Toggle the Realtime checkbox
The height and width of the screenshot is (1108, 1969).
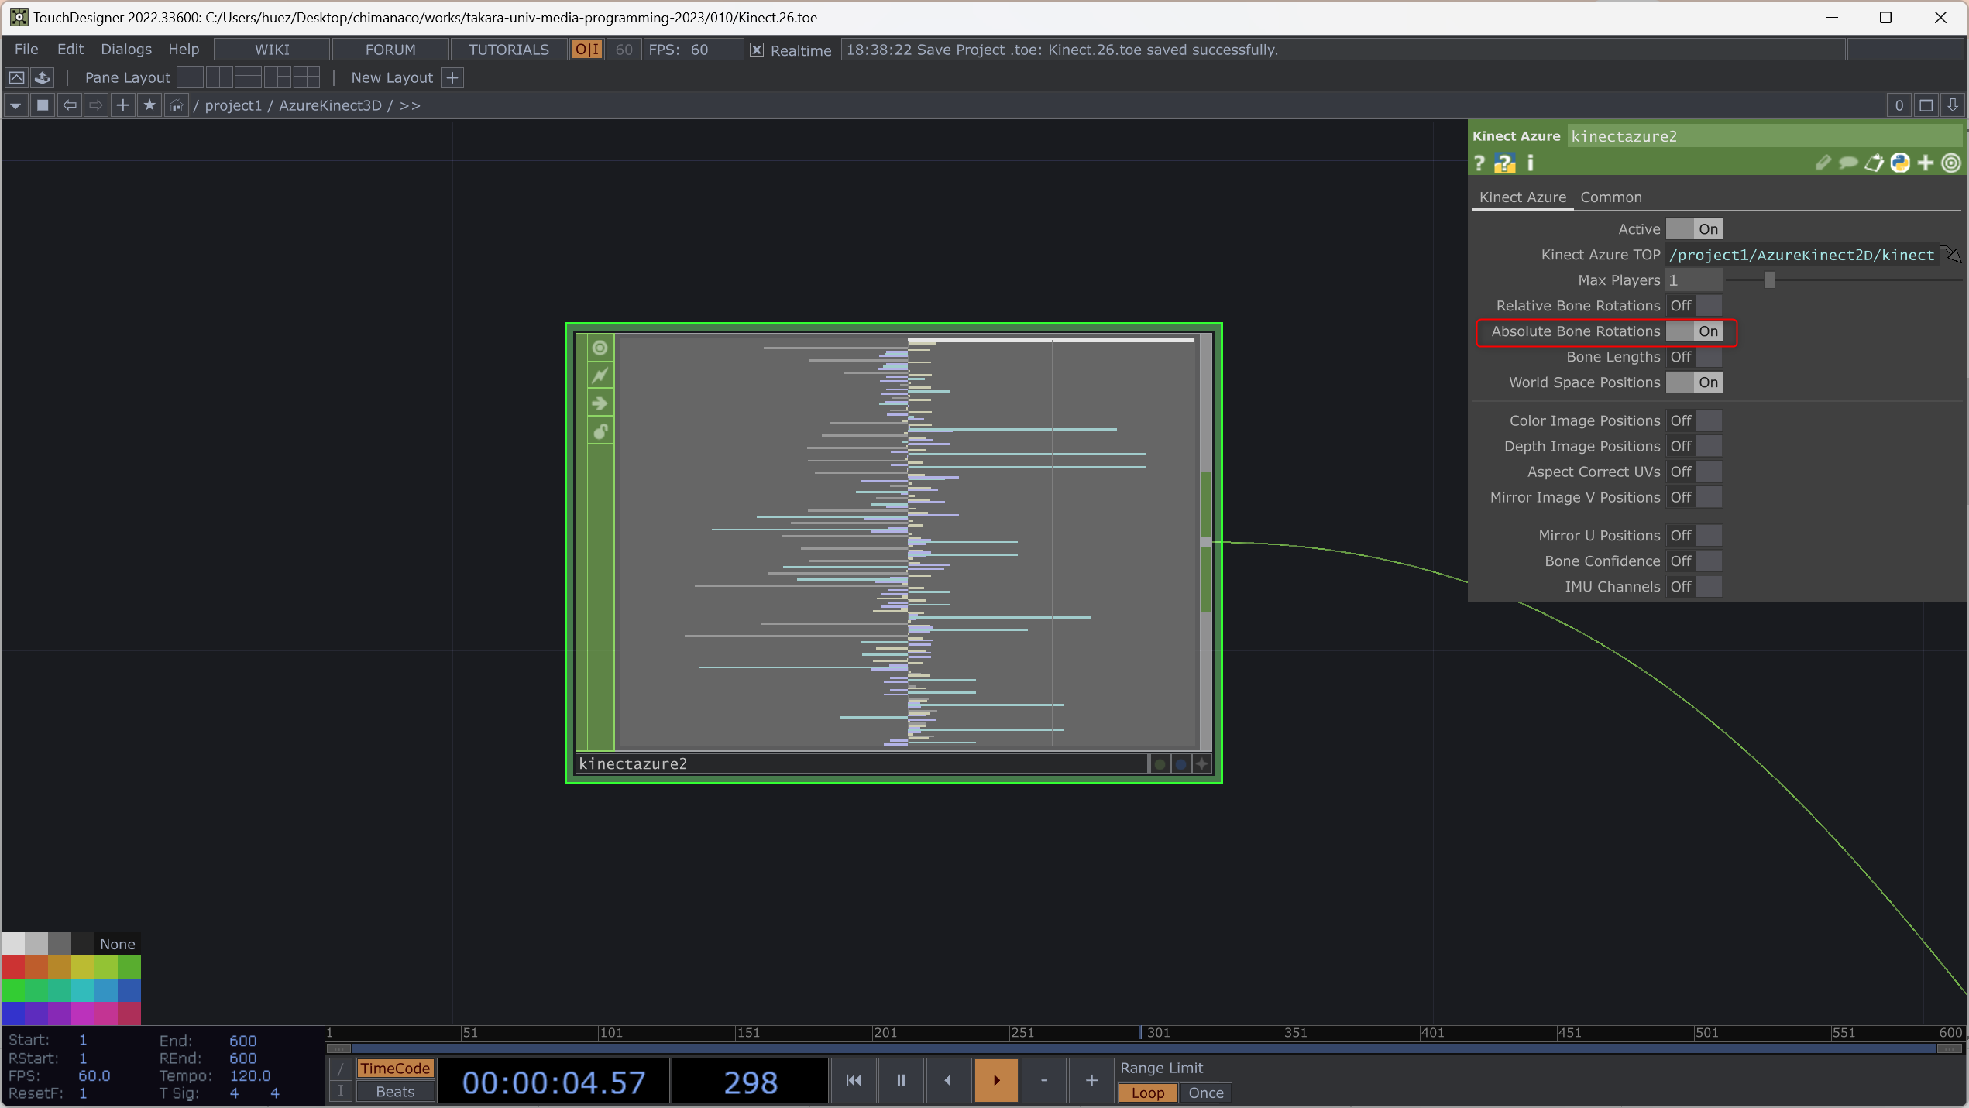pyautogui.click(x=757, y=50)
